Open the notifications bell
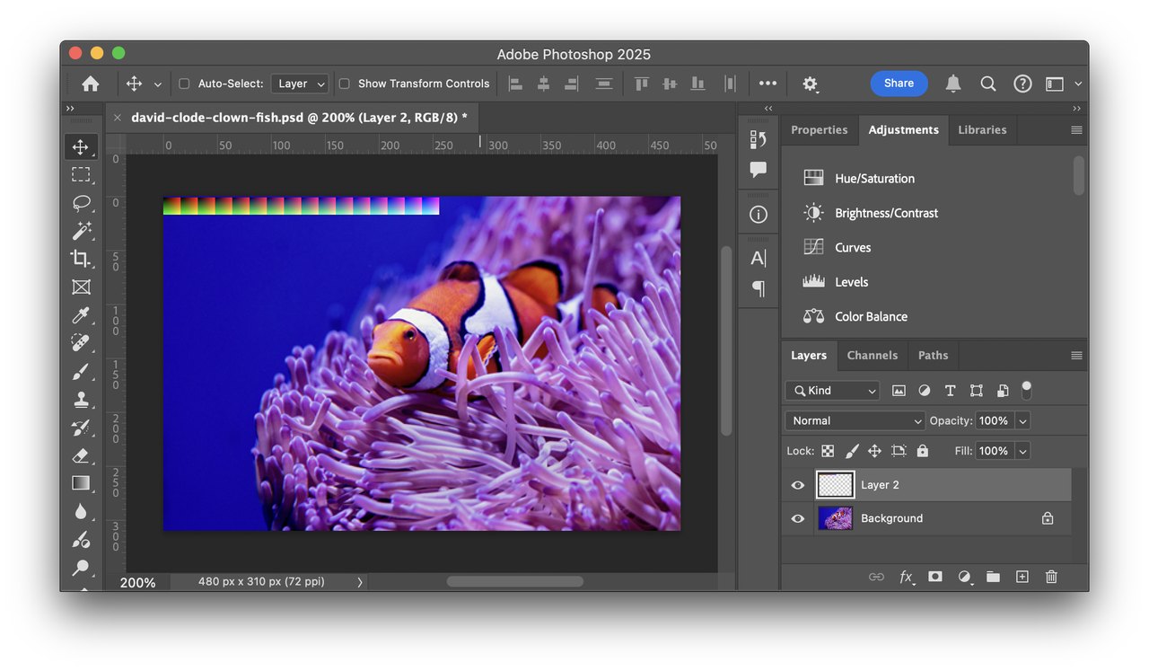 point(953,84)
